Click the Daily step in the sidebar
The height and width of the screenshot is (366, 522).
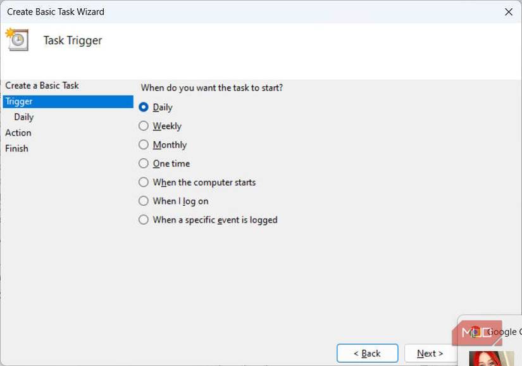pyautogui.click(x=24, y=117)
